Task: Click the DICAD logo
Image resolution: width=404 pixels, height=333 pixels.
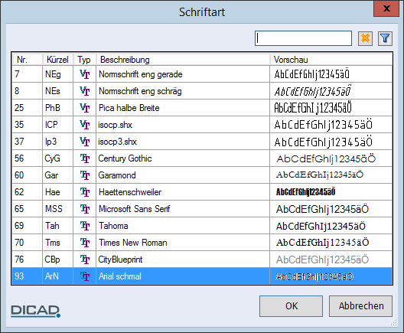Action: [x=35, y=311]
